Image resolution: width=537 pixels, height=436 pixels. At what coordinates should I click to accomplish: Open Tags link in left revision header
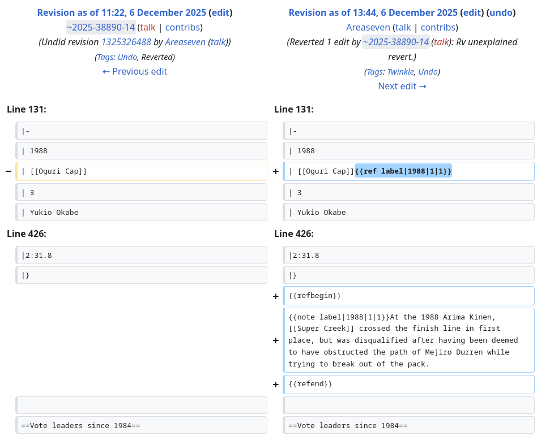pos(105,57)
